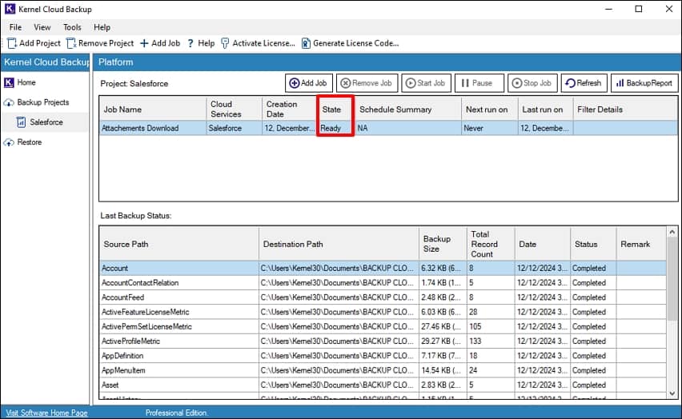Screen dimensions: 682x419
Task: Click the Refresh button
Action: [584, 83]
